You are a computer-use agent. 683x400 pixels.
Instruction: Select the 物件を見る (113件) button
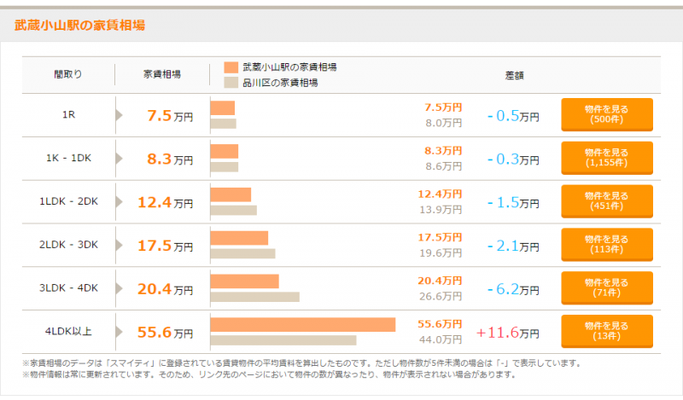pyautogui.click(x=606, y=245)
